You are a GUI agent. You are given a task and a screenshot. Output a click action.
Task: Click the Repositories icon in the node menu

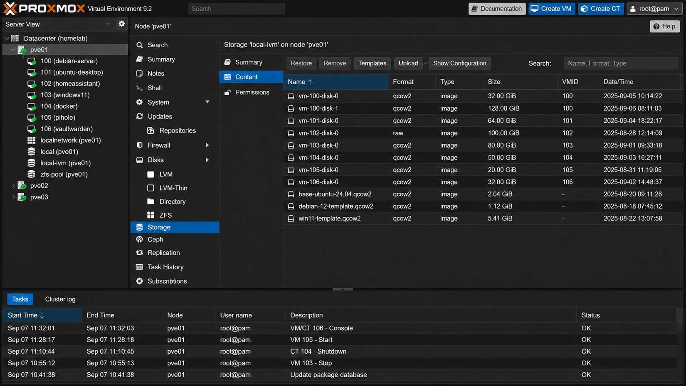[151, 130]
